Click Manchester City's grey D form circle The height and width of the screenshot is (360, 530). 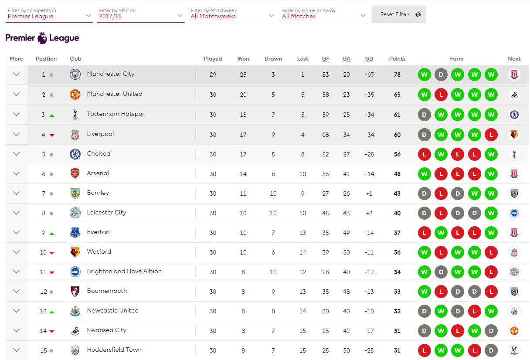(441, 75)
